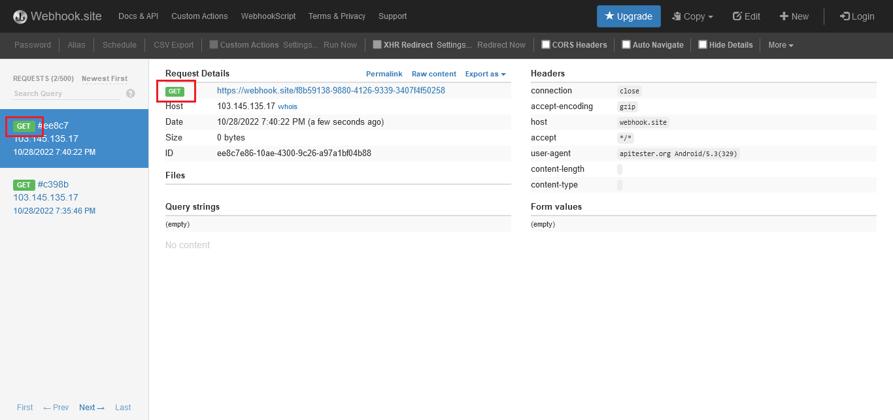
Task: Click the Size value 0 bytes
Action: tap(231, 138)
